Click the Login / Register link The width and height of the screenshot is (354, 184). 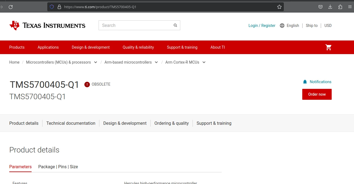tap(262, 26)
